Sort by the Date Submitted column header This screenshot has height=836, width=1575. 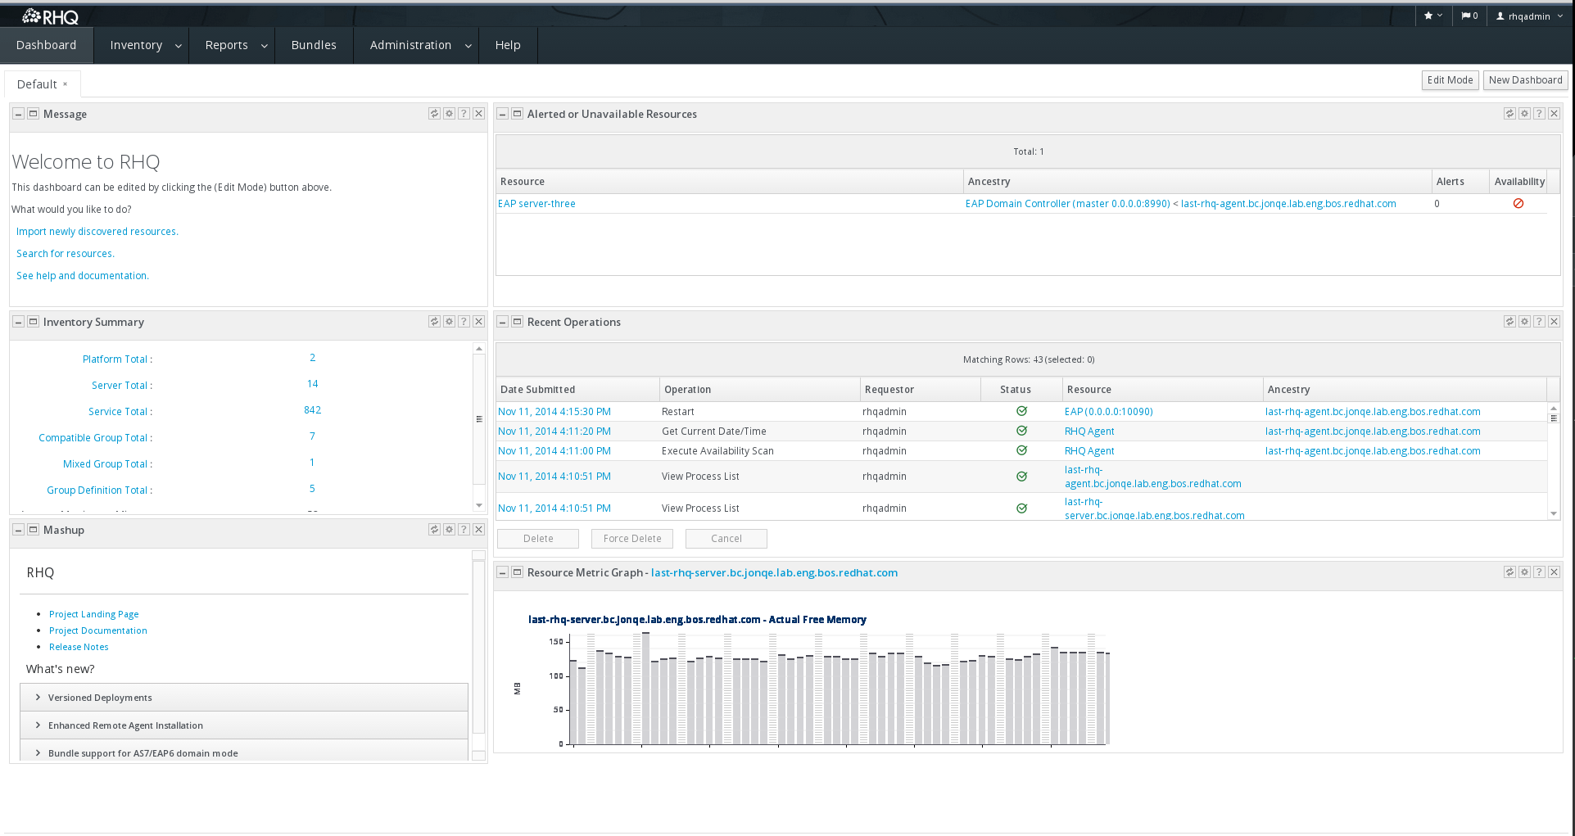tap(577, 390)
